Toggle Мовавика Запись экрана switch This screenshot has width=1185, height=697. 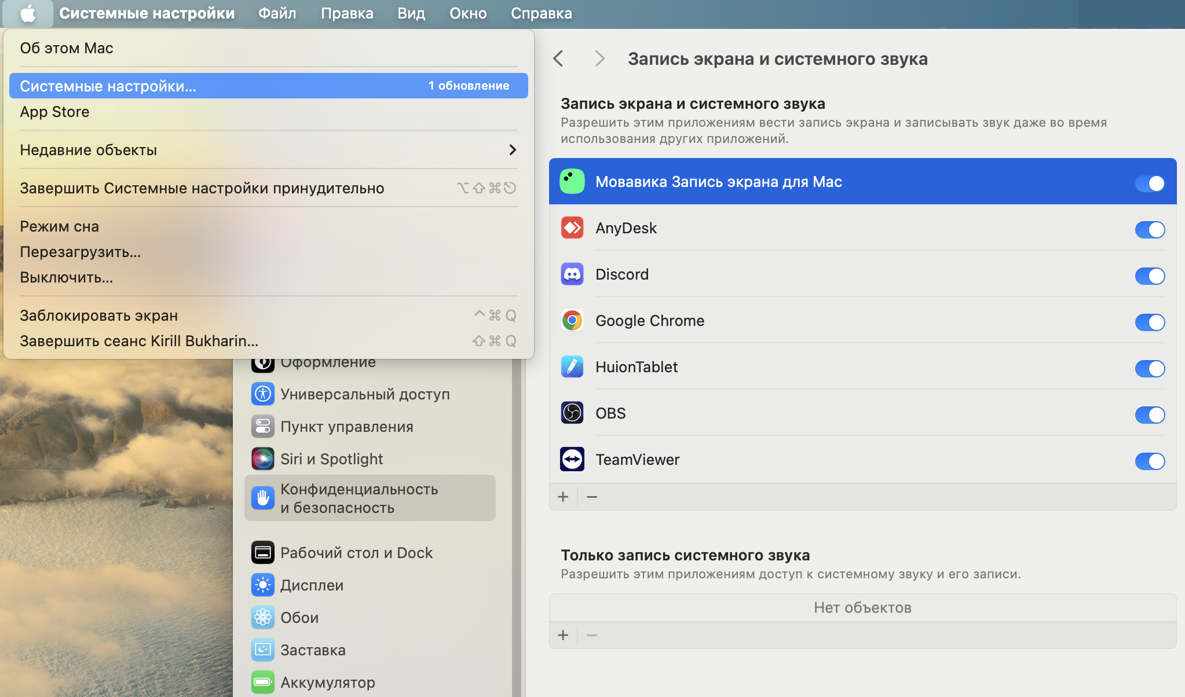[x=1149, y=184]
